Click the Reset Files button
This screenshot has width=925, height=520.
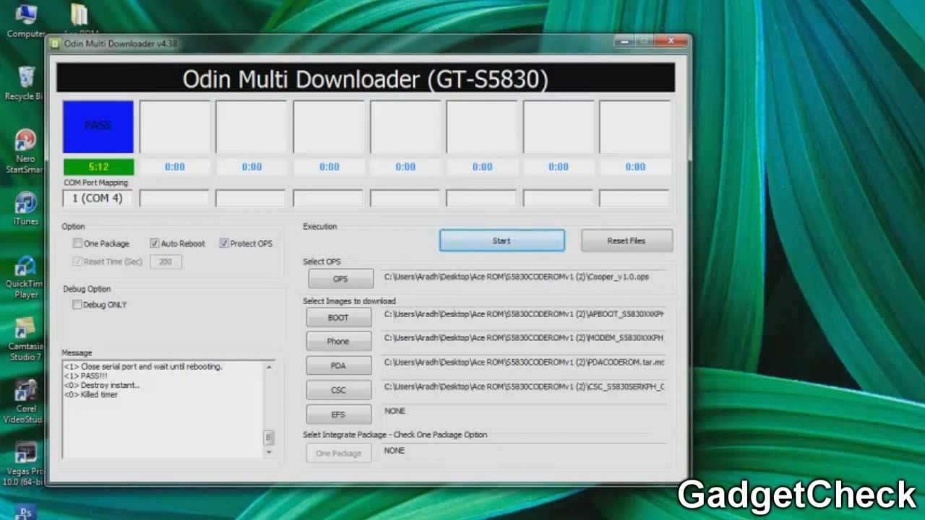pos(627,241)
